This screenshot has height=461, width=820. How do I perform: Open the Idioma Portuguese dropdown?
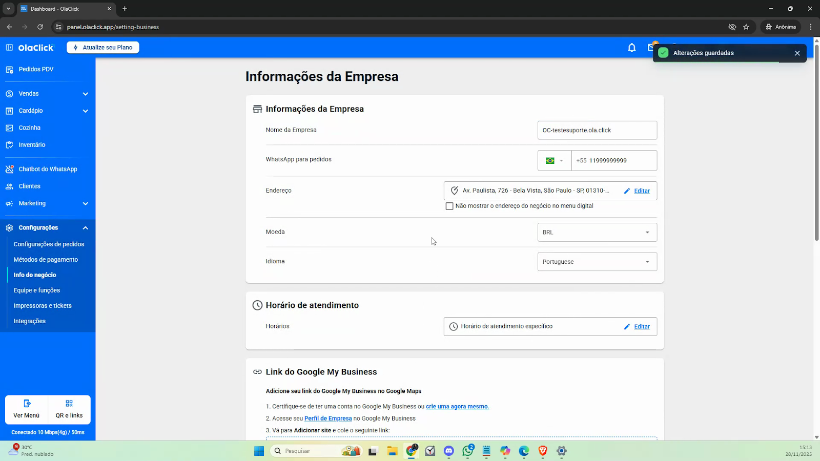[x=597, y=262]
